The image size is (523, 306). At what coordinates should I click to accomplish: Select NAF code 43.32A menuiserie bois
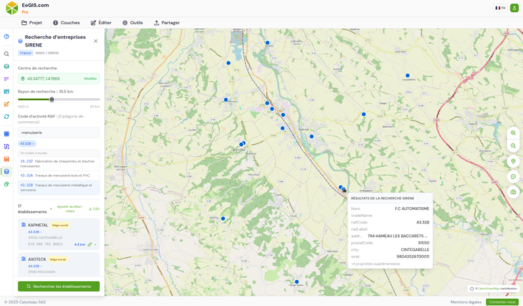click(58, 176)
